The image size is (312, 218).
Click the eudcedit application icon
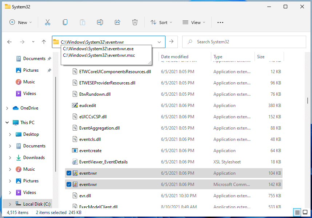[75, 105]
